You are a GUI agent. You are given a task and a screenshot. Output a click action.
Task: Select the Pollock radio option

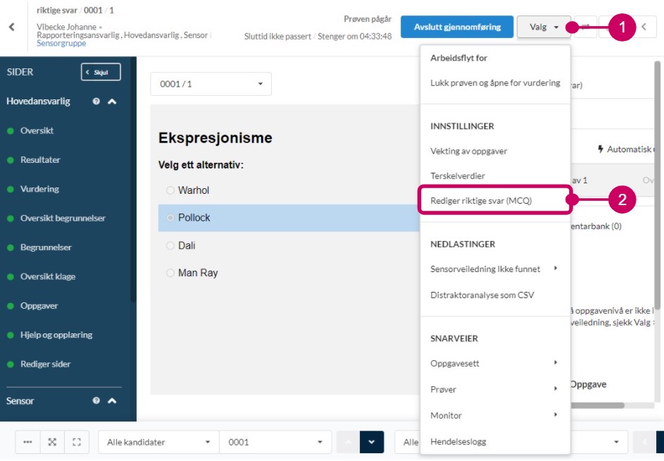click(170, 218)
